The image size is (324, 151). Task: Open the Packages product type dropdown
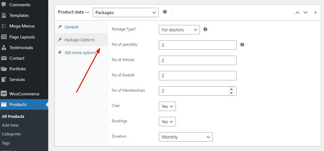pos(125,13)
